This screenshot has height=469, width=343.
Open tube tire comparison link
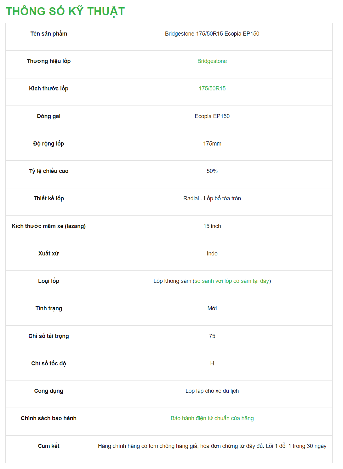[x=232, y=281]
